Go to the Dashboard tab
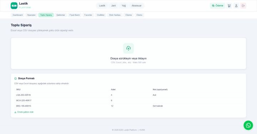The height and width of the screenshot is (134, 257). [17, 15]
